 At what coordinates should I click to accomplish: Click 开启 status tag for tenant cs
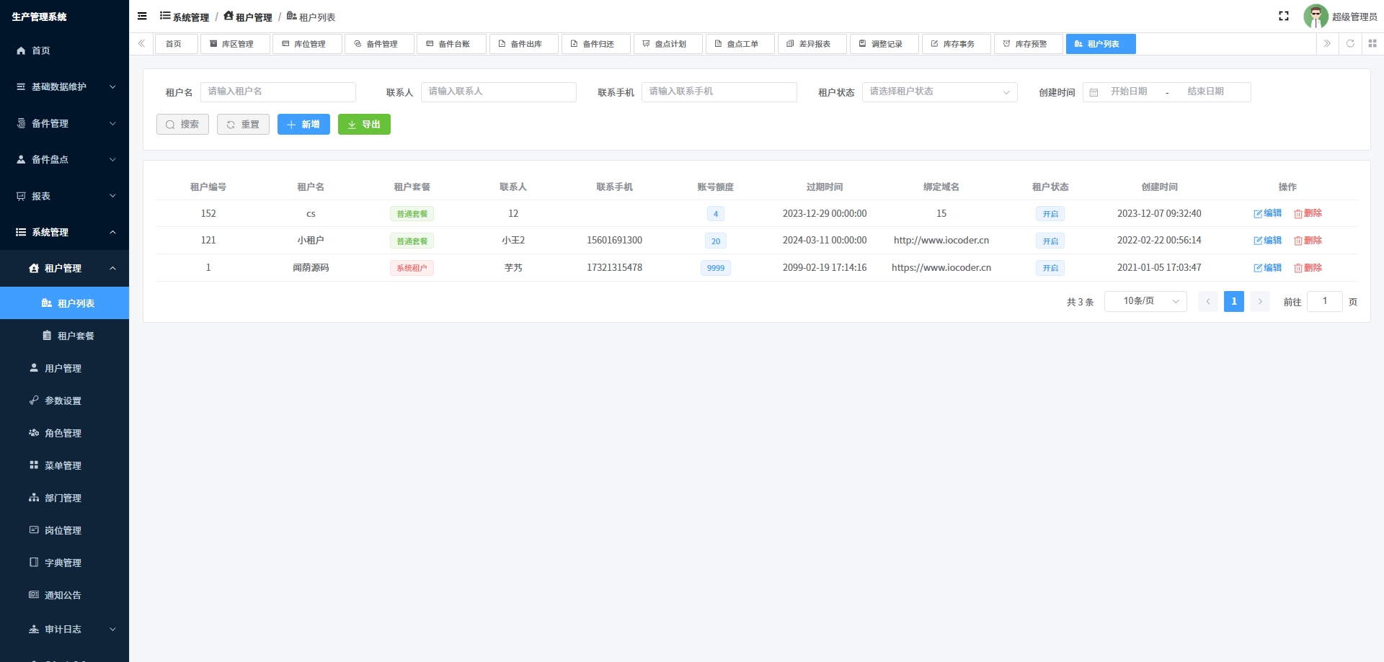click(x=1050, y=214)
